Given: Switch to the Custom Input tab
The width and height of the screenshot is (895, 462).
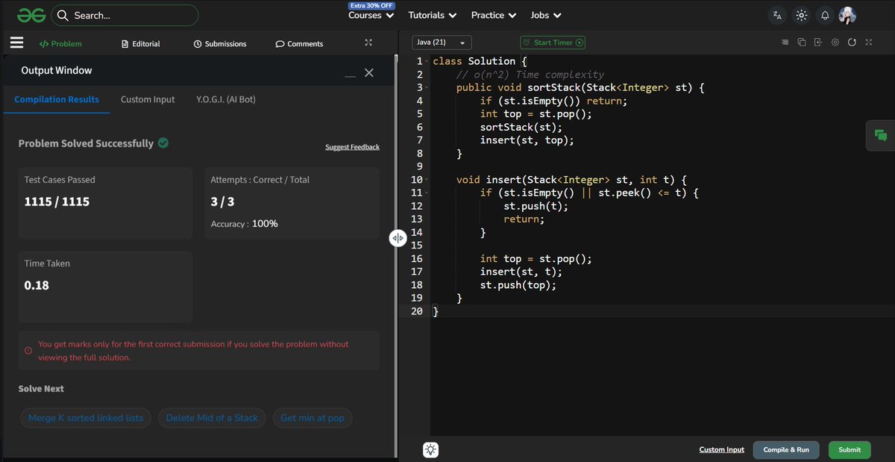Looking at the screenshot, I should pyautogui.click(x=148, y=99).
